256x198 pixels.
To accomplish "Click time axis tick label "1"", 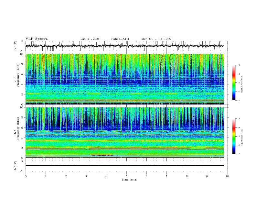I will click(46, 176).
